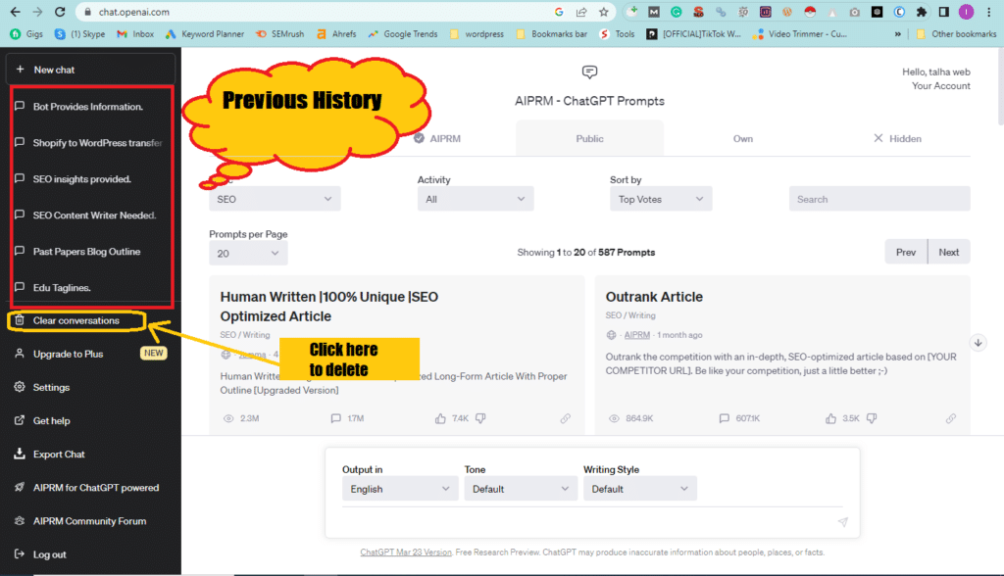Viewport: 1004px width, 576px height.
Task: Click the share icon in address bar
Action: (581, 12)
